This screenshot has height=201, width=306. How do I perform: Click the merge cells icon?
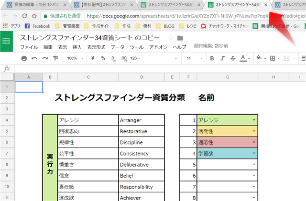[x=286, y=58]
